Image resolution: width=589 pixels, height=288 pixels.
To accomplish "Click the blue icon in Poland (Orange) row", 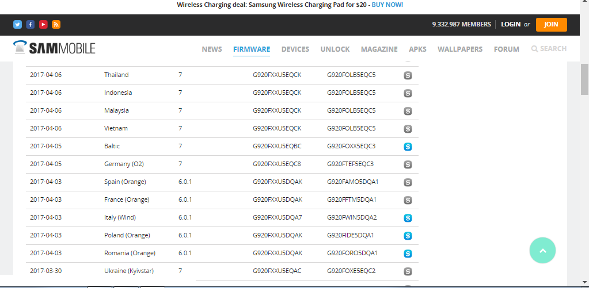I will pos(408,236).
